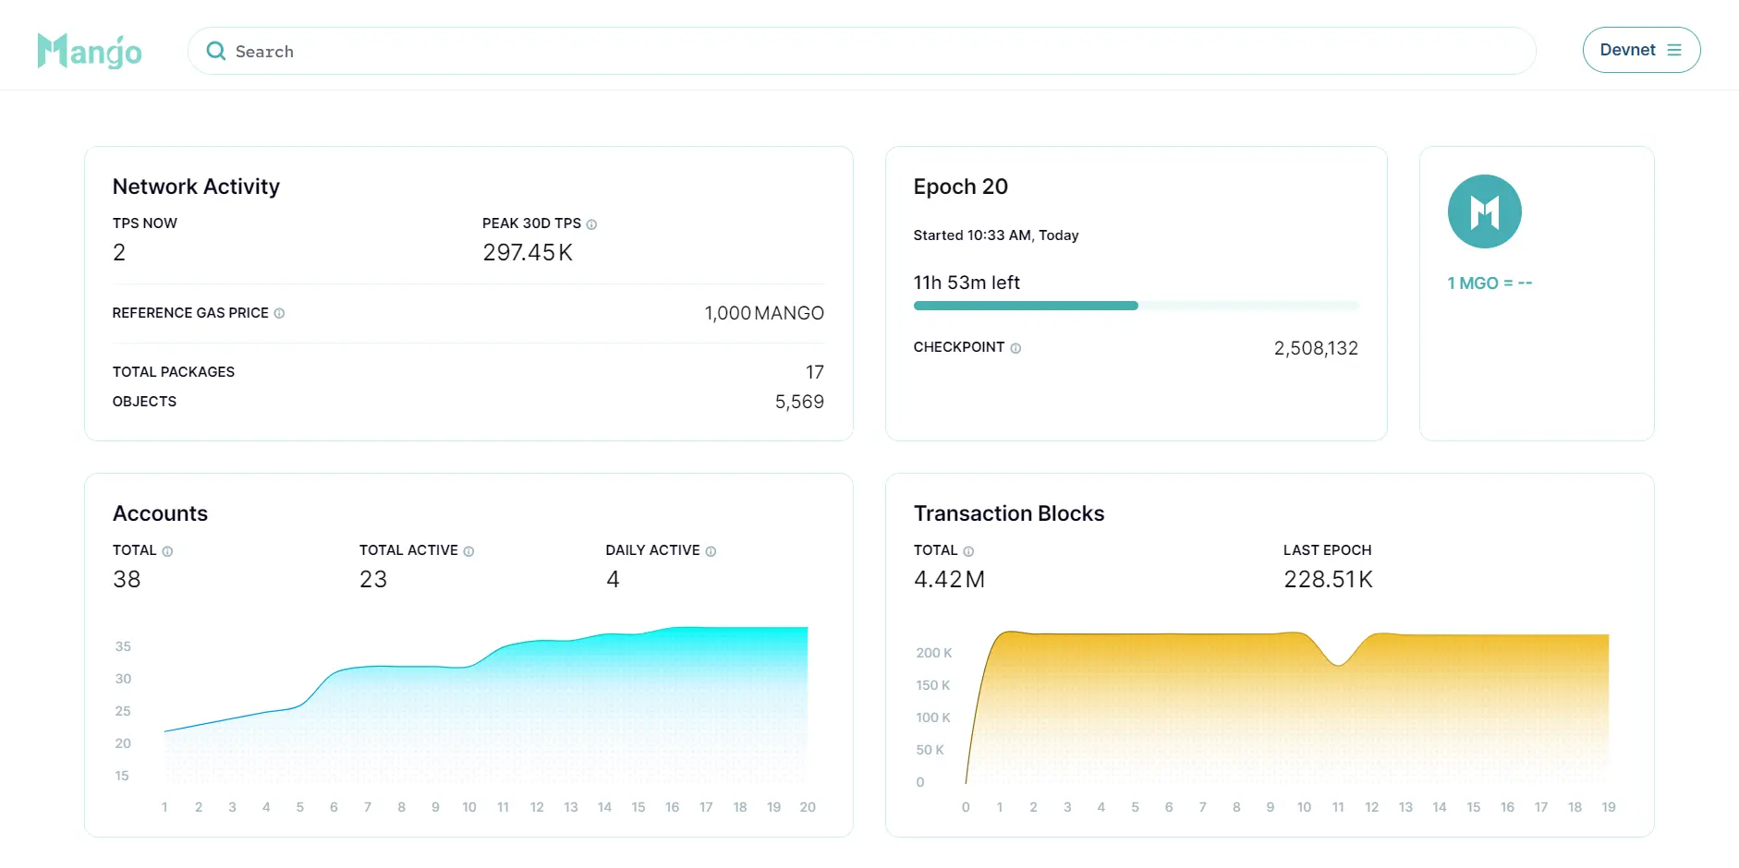
Task: Click the info icon beside PEAK 30D TPS
Action: click(592, 223)
